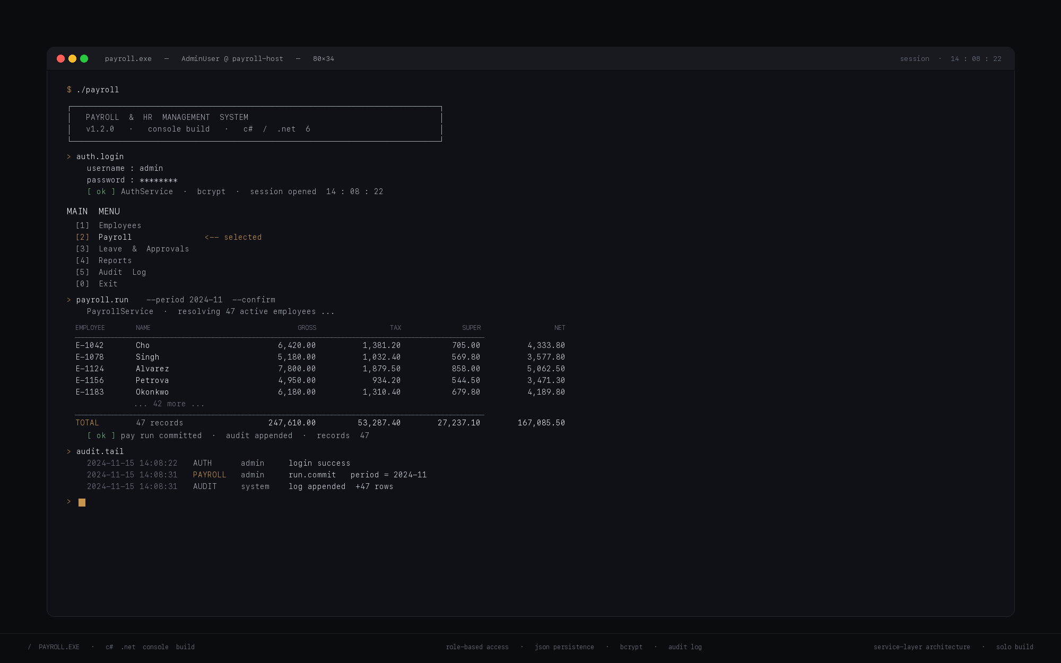Click the masked password line
Image resolution: width=1061 pixels, height=663 pixels.
pyautogui.click(x=132, y=180)
